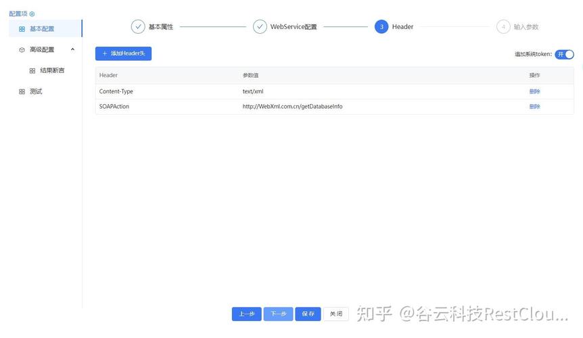
Task: Click the circle icon beside 配置项 title
Action: [x=32, y=14]
